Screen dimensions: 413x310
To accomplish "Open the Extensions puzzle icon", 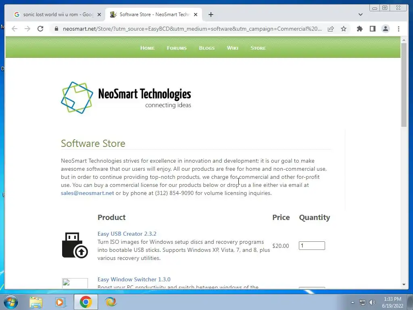I will coord(359,29).
